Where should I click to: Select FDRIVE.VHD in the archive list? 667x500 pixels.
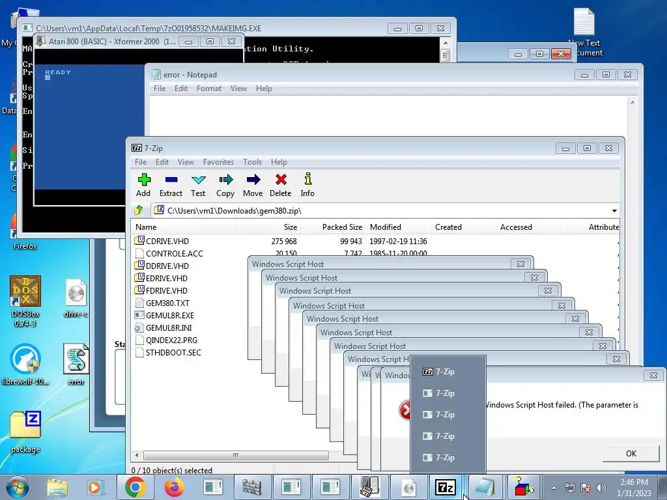167,290
